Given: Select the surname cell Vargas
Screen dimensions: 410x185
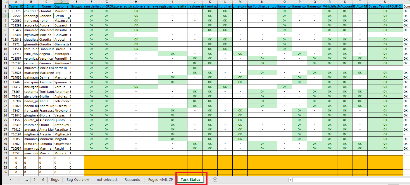Looking at the screenshot, I should 61,115.
